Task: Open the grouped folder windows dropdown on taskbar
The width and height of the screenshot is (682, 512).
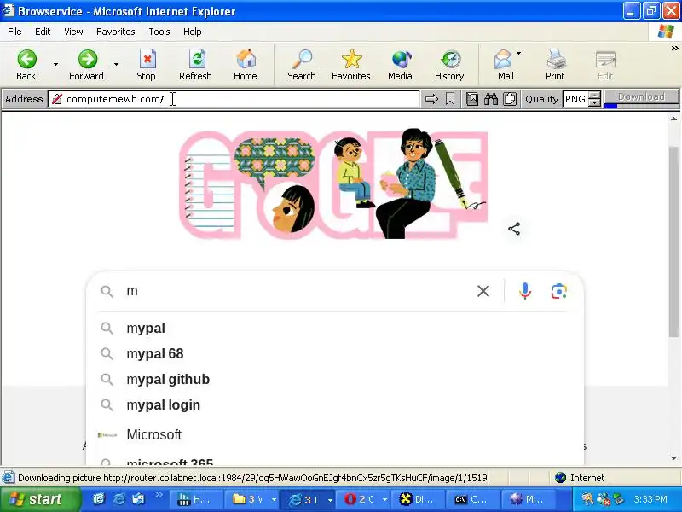Action: point(274,500)
